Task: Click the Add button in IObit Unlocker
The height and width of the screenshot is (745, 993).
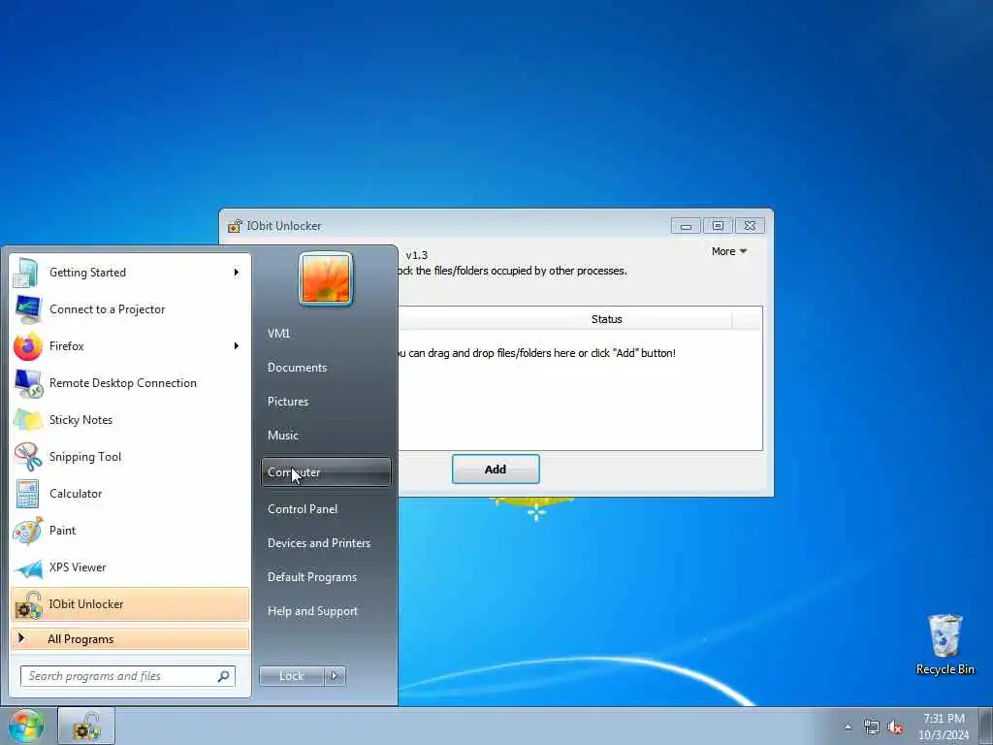Action: click(x=496, y=470)
